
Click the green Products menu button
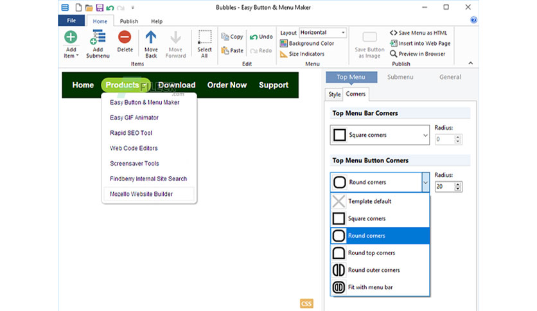click(126, 85)
